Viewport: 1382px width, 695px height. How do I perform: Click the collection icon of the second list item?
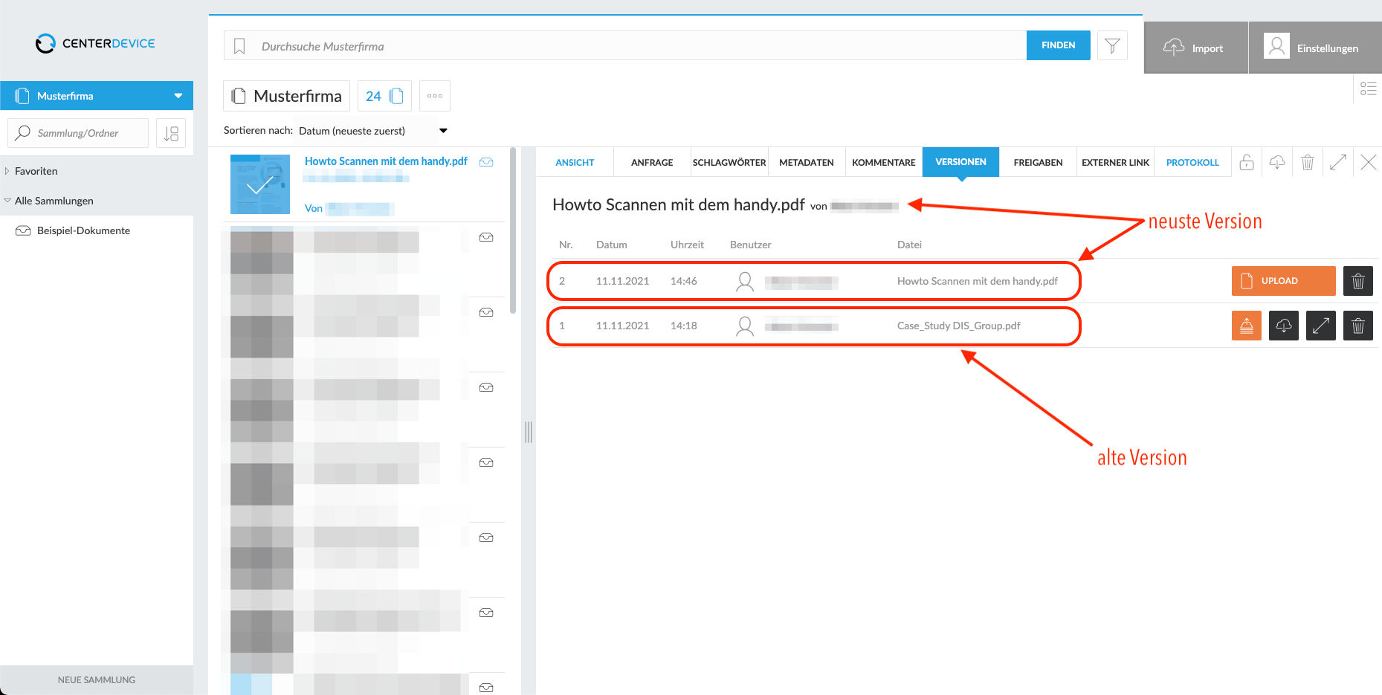486,237
